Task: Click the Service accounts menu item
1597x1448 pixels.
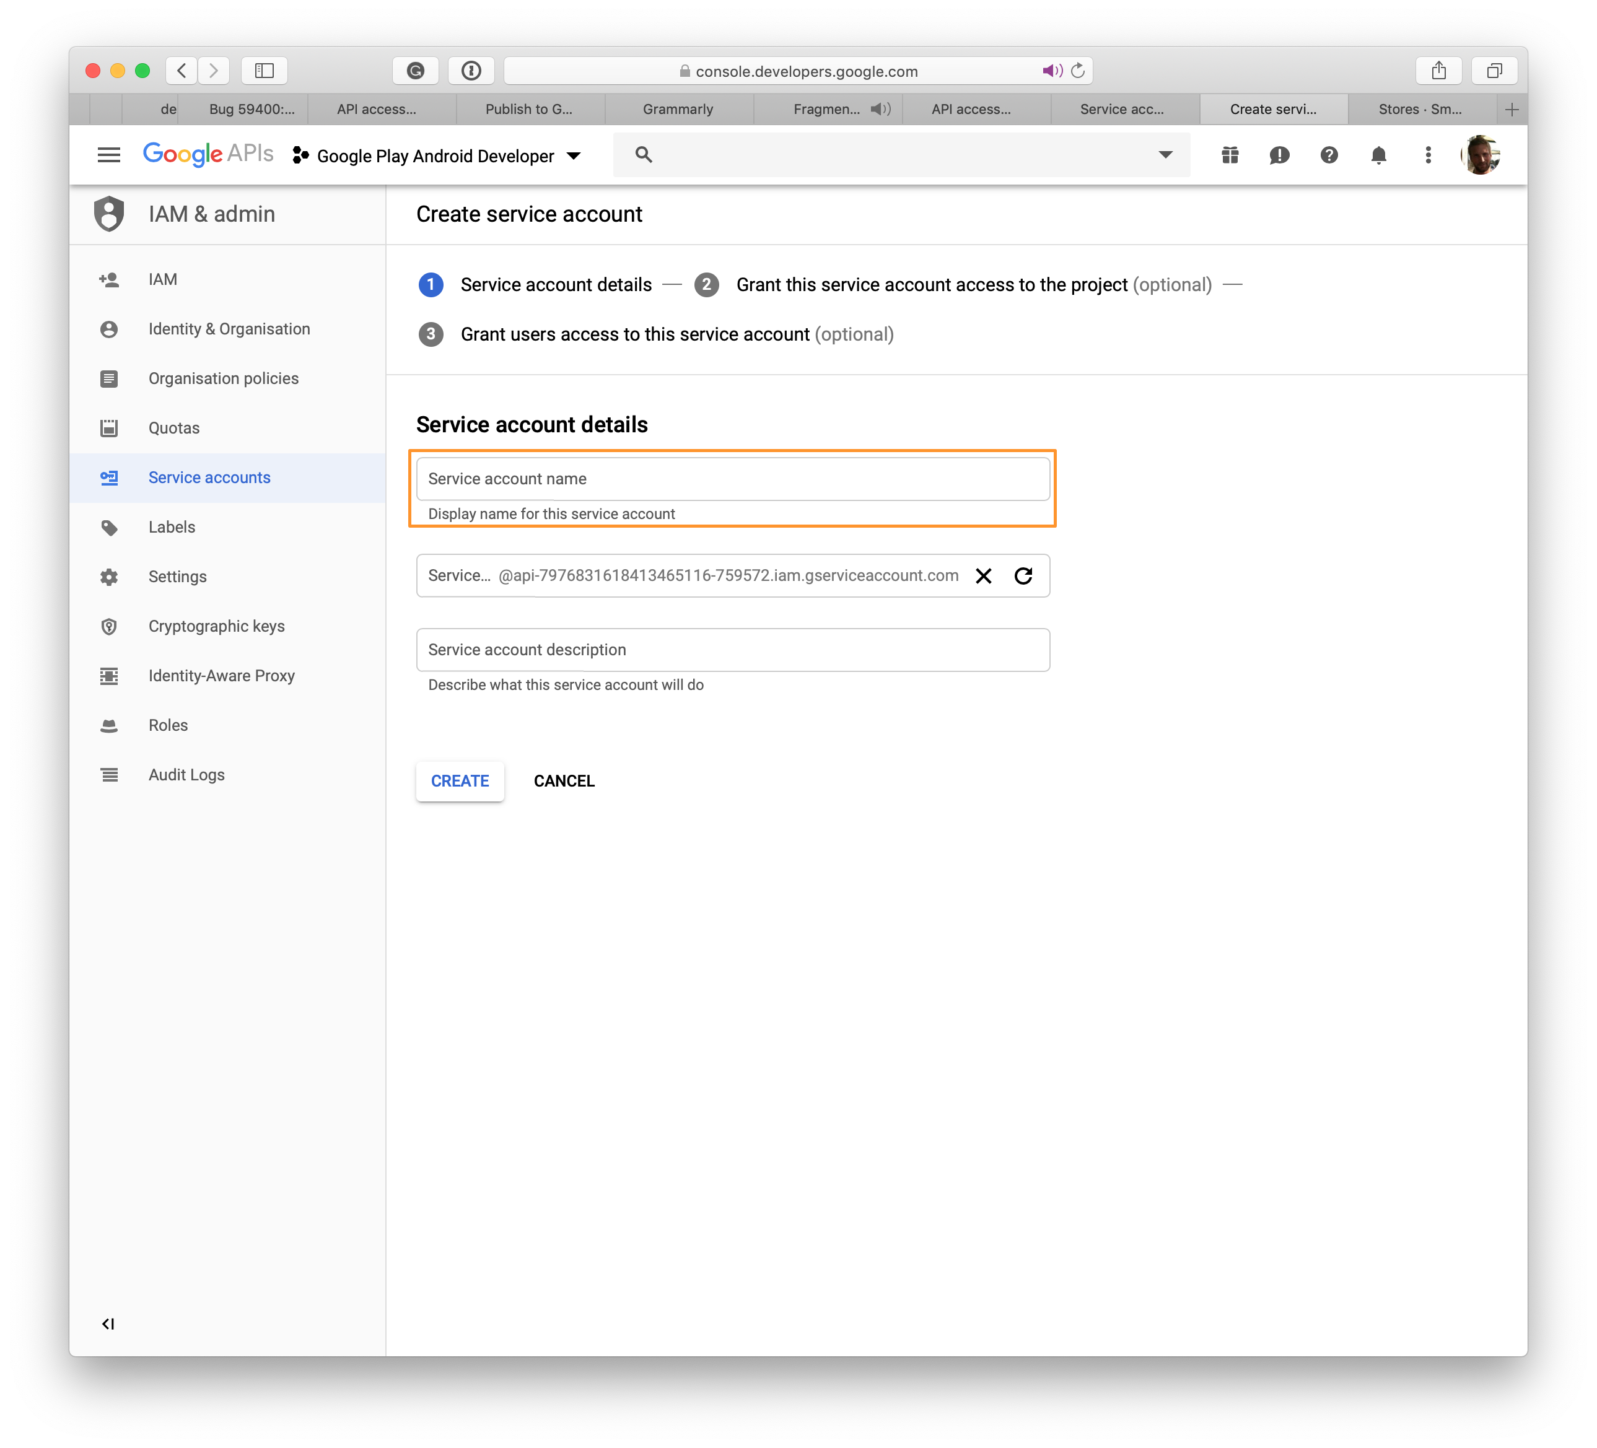Action: [210, 477]
